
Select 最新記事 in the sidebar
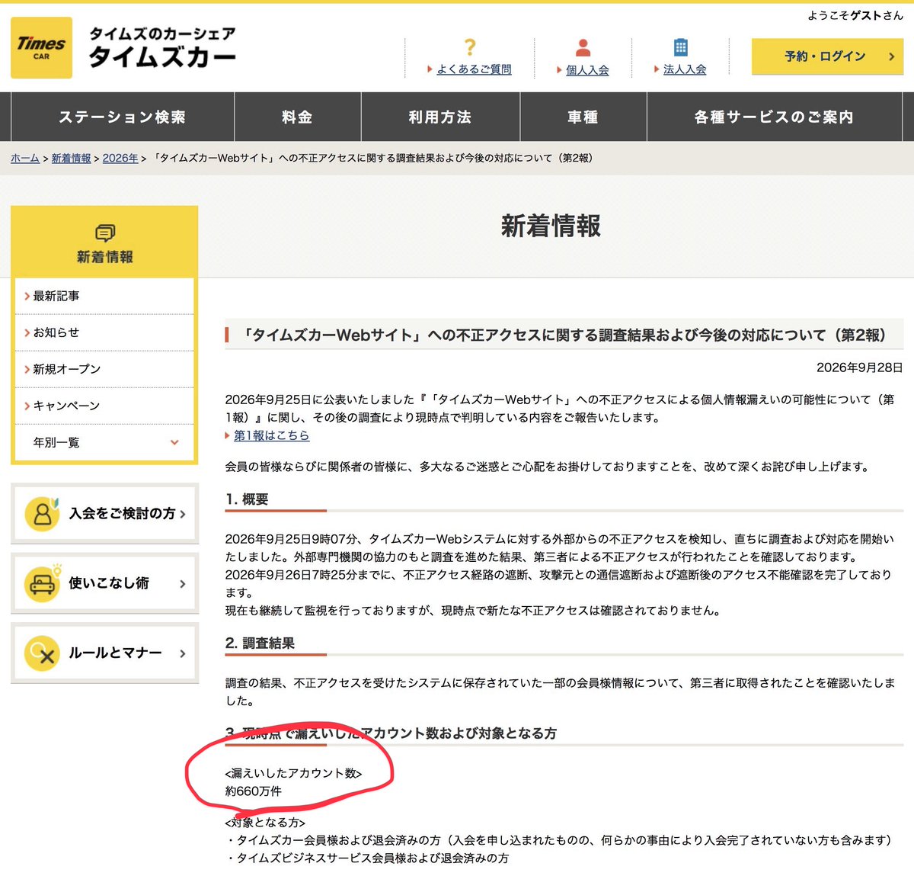pyautogui.click(x=104, y=296)
